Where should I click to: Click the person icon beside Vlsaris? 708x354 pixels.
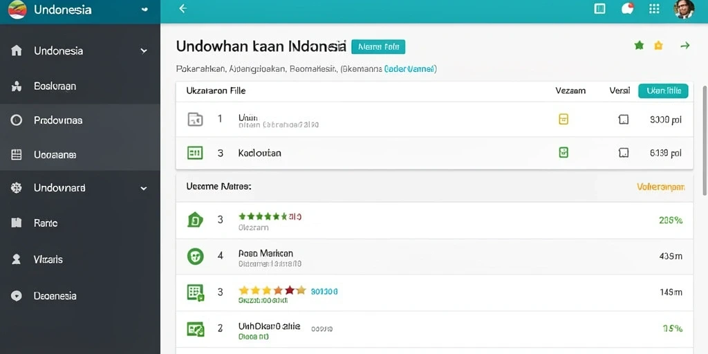tap(17, 259)
